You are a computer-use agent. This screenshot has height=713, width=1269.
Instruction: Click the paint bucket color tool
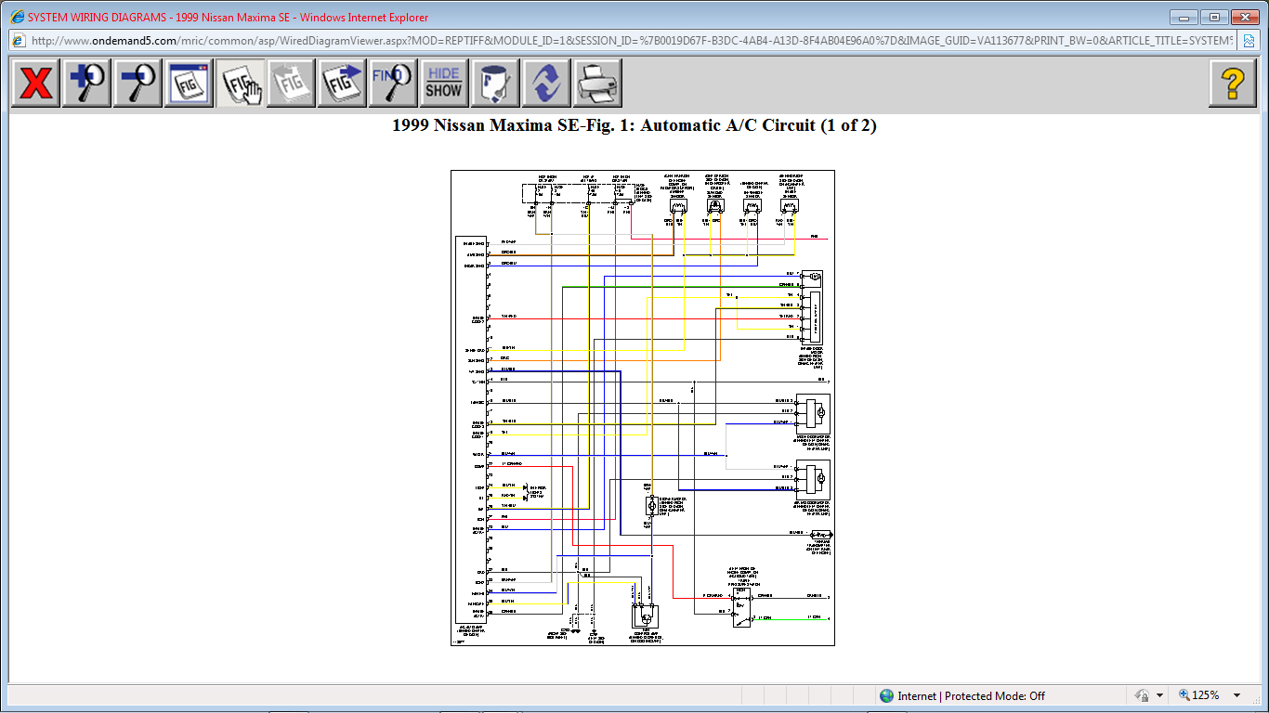495,84
